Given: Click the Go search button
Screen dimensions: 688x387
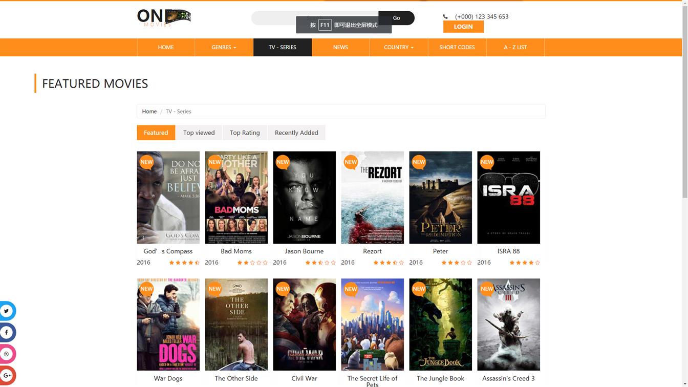Looking at the screenshot, I should click(396, 18).
